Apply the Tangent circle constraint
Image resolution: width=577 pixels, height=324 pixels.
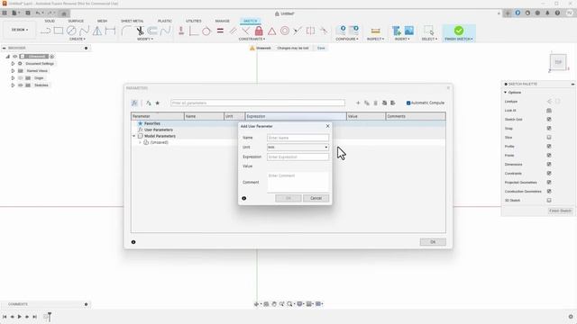pos(206,31)
